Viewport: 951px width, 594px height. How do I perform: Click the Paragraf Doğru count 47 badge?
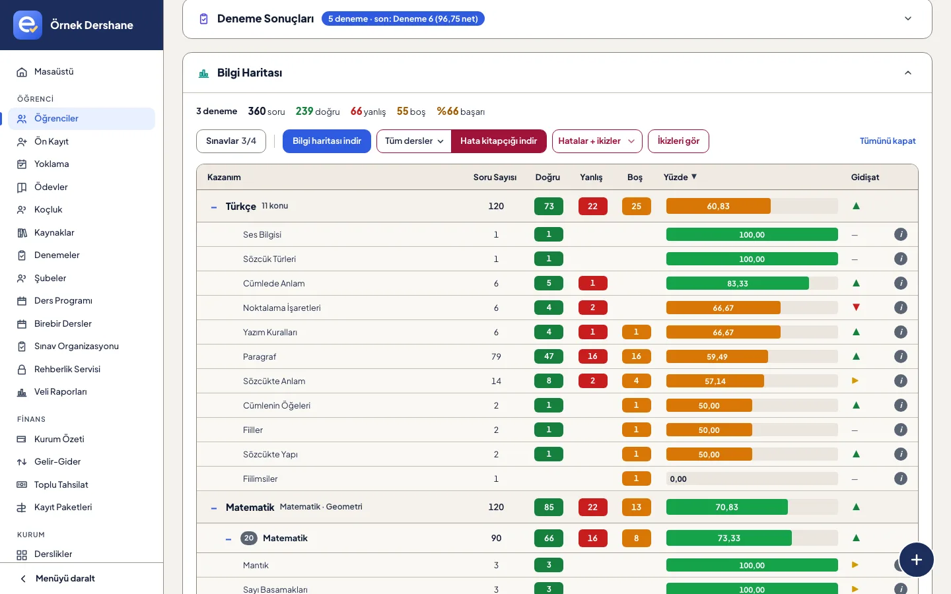pyautogui.click(x=549, y=356)
